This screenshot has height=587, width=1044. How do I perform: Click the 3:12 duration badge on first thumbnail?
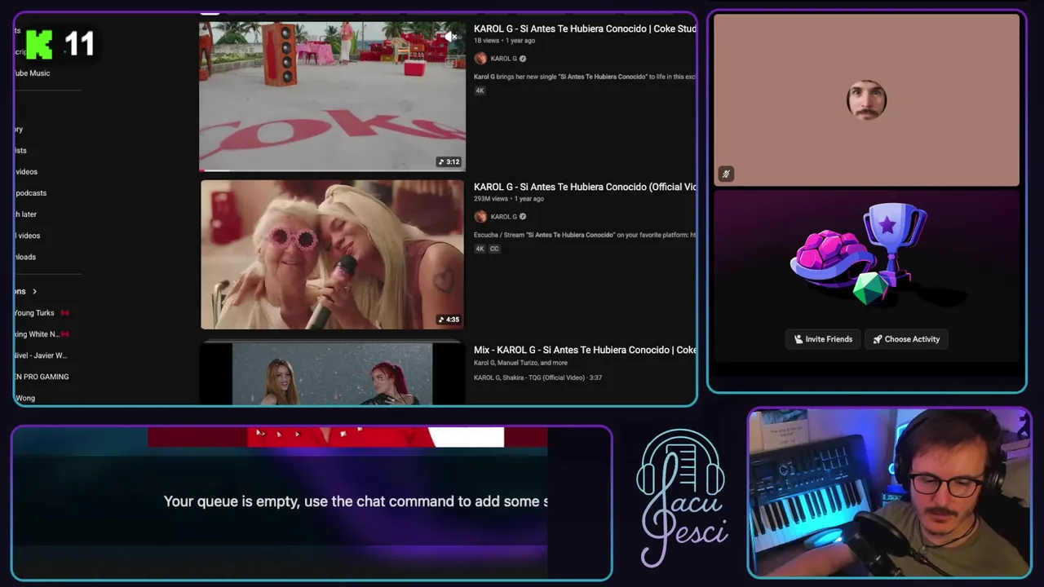click(x=449, y=161)
